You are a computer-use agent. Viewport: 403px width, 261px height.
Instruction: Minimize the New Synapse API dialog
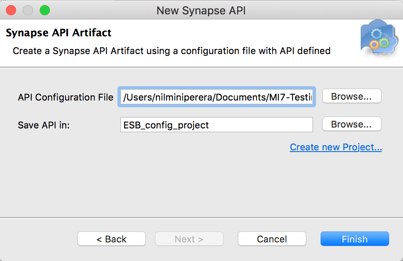click(28, 11)
